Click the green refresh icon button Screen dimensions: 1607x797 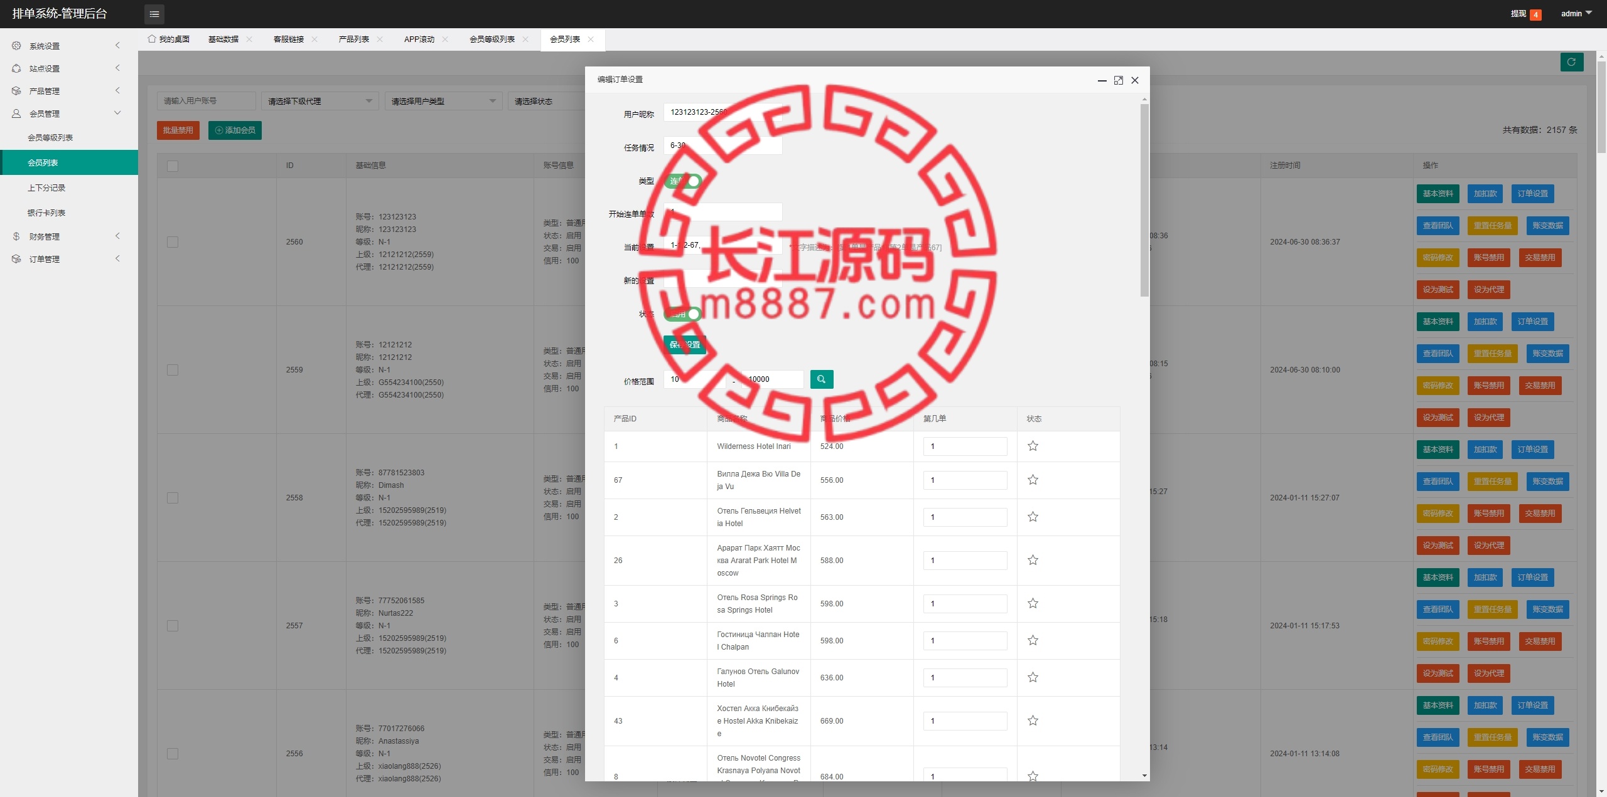1571,62
